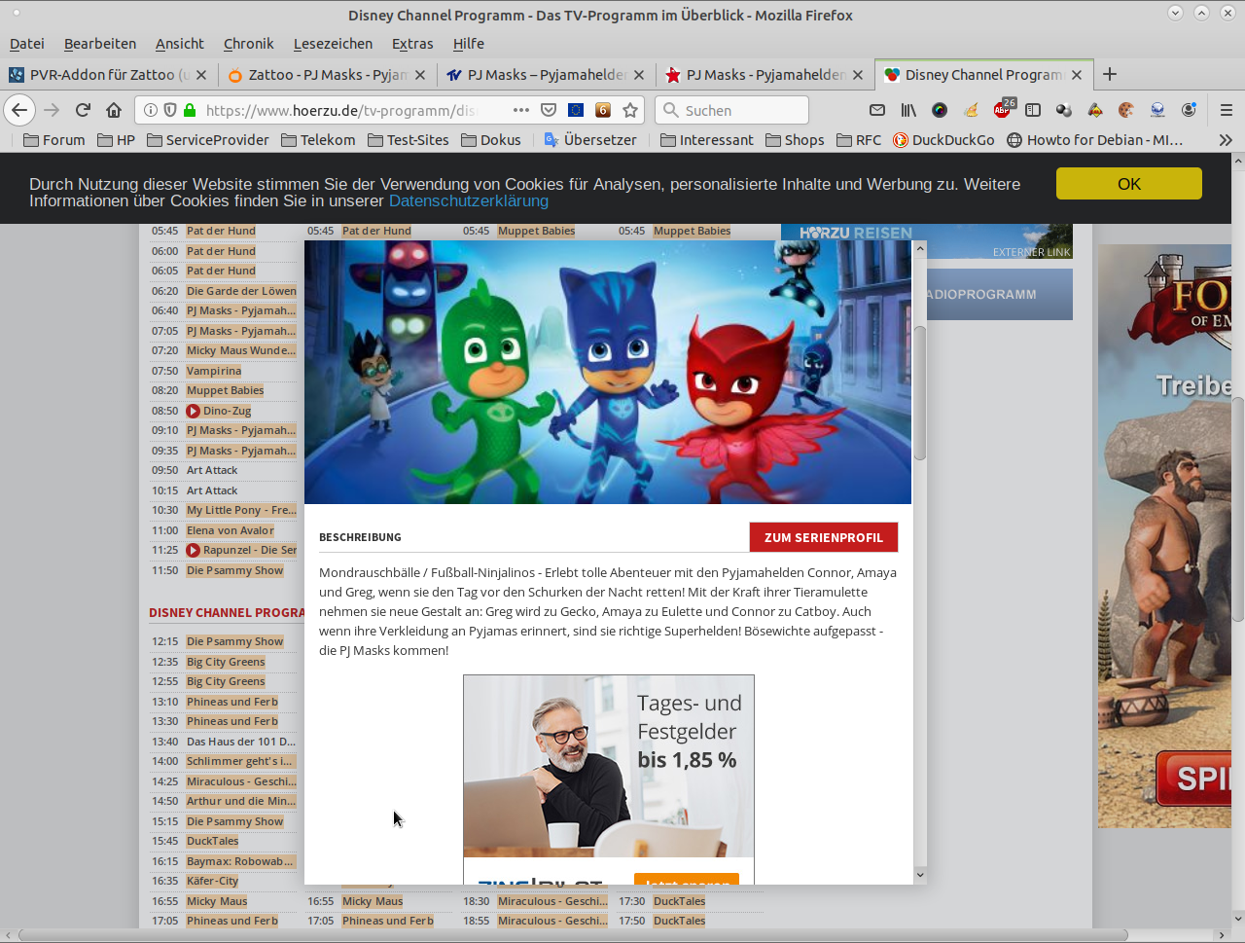Switch to the PJ Masks – Pyjamahelden tab with the blue icon
The width and height of the screenshot is (1245, 943).
click(x=545, y=75)
